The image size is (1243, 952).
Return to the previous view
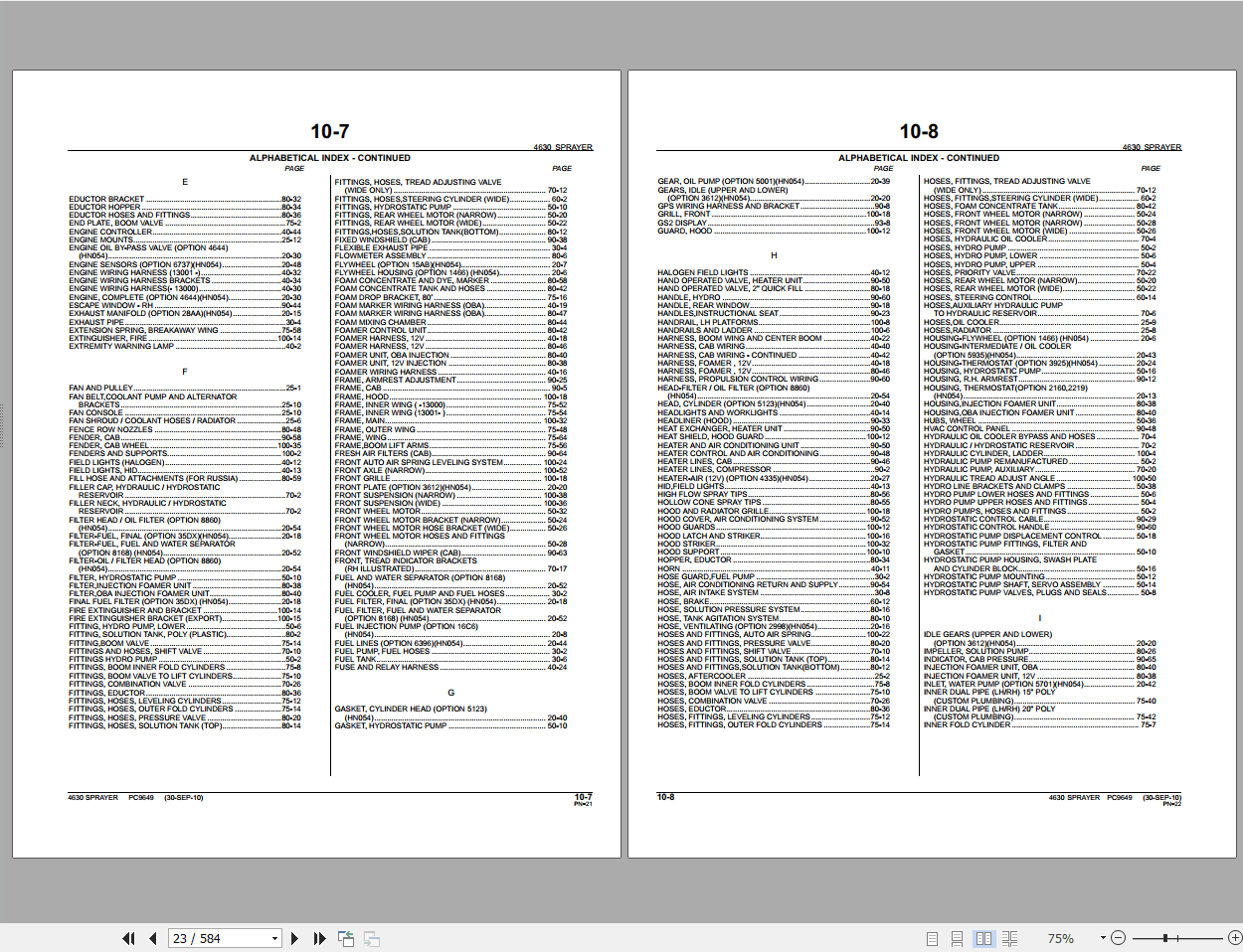tap(345, 937)
